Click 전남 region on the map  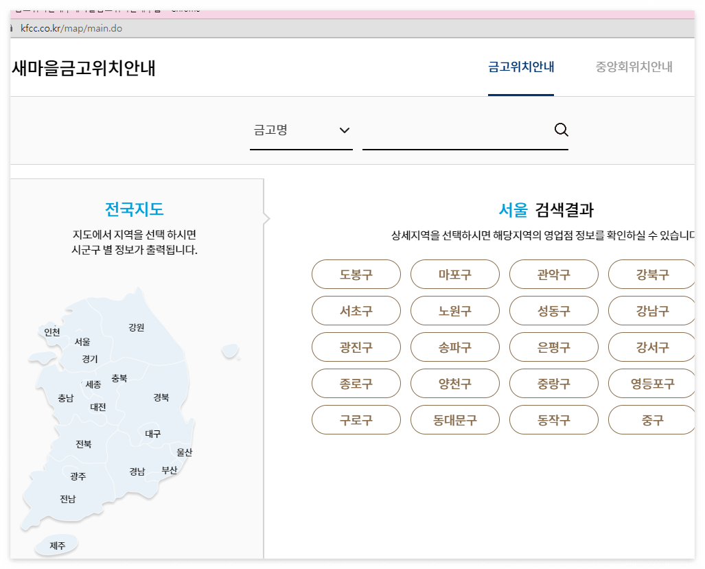[x=67, y=499]
